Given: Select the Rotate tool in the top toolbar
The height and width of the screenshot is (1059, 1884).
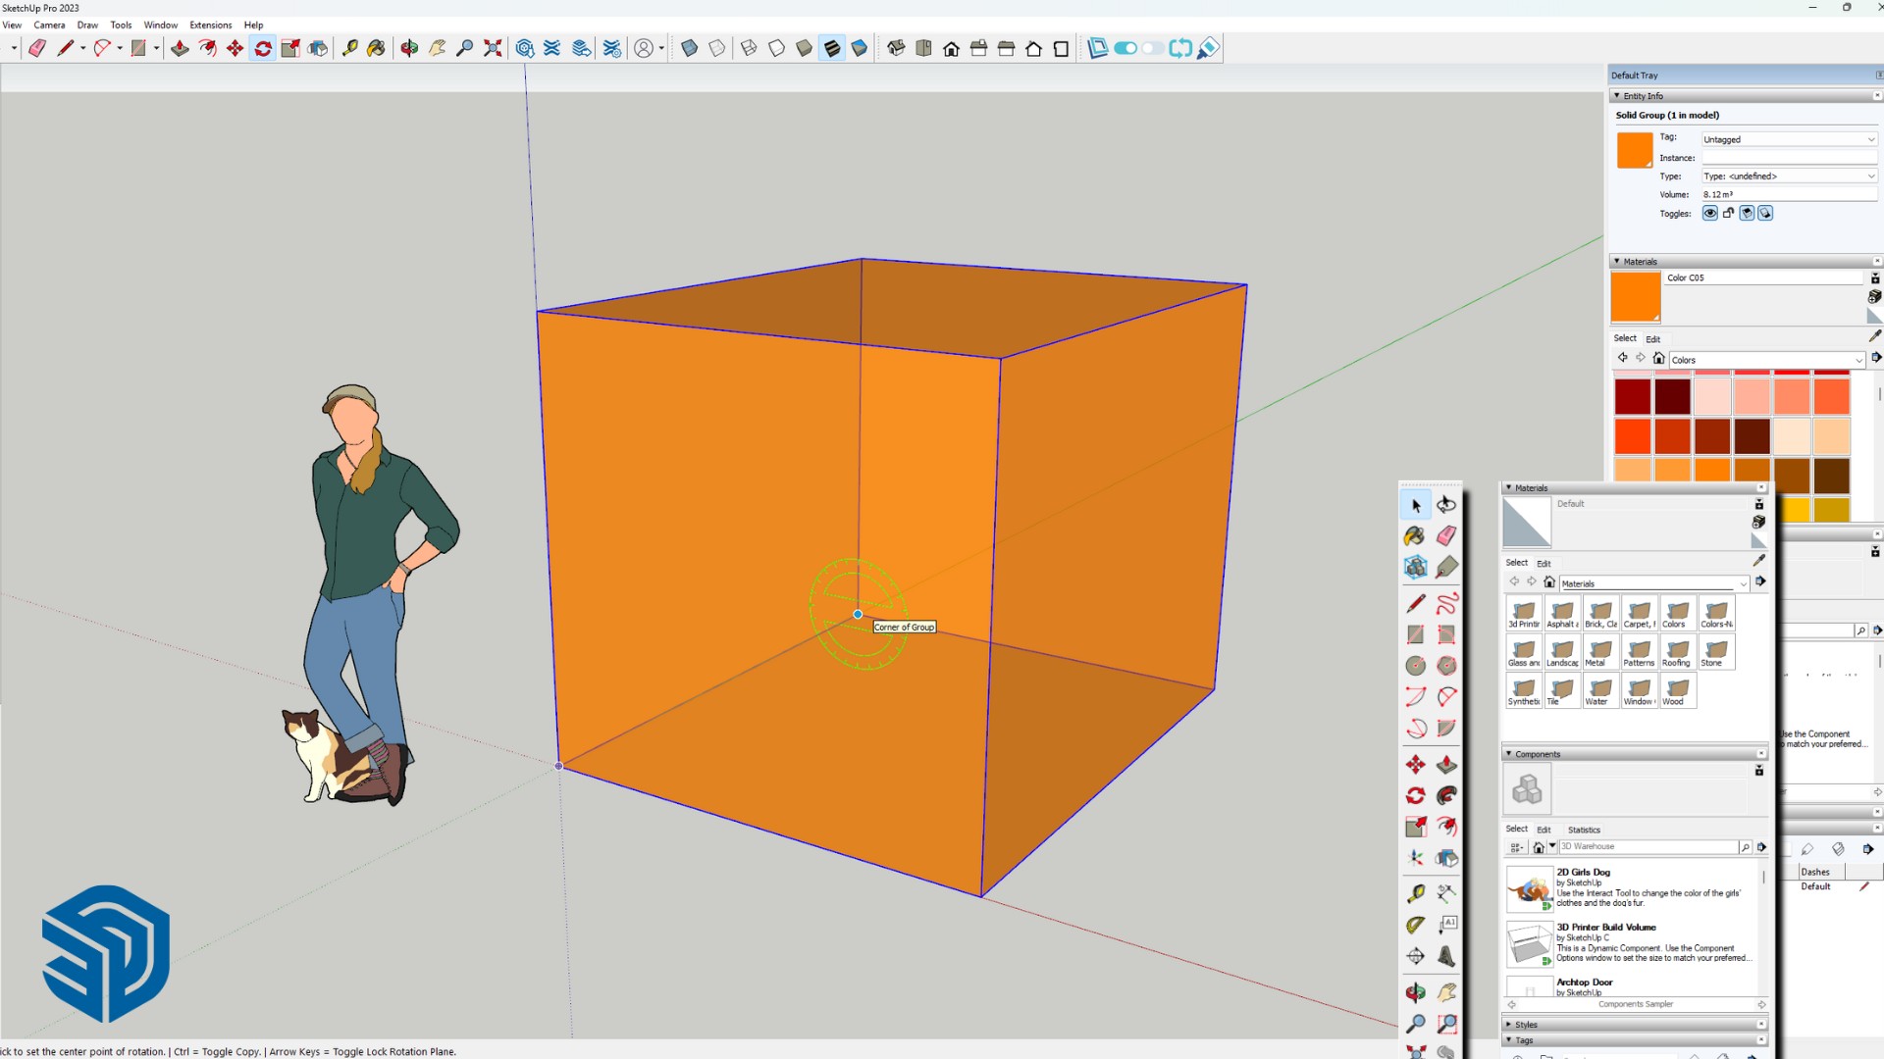Looking at the screenshot, I should [x=262, y=47].
